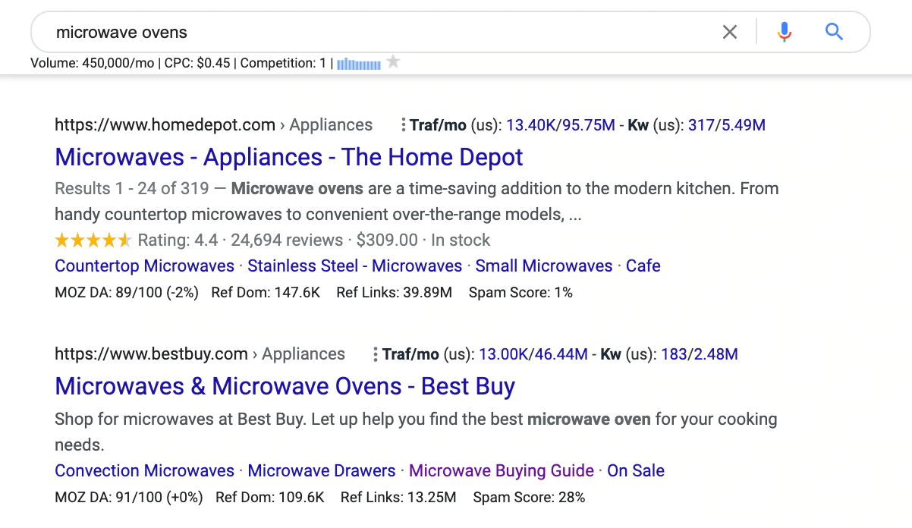912x528 pixels.
Task: Open the Convection Microwaves sitelink
Action: (x=145, y=470)
